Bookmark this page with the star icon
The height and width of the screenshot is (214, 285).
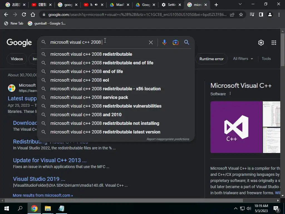coord(241,14)
